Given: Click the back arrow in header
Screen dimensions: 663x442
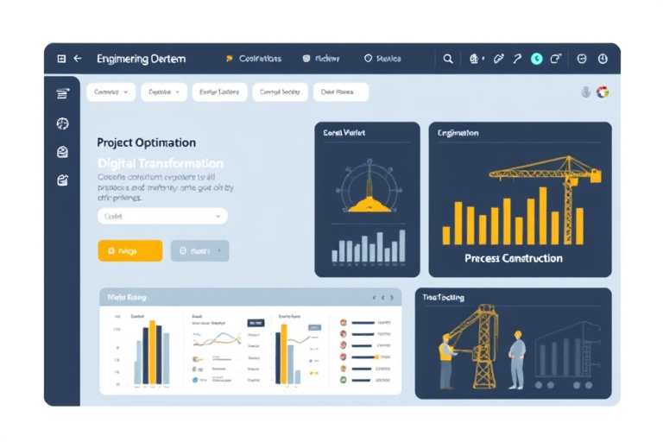Looking at the screenshot, I should pos(78,59).
